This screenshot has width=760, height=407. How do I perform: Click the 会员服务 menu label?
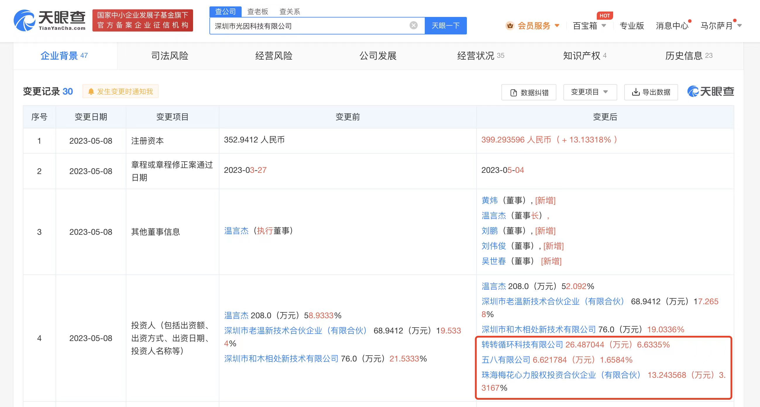[x=534, y=26]
